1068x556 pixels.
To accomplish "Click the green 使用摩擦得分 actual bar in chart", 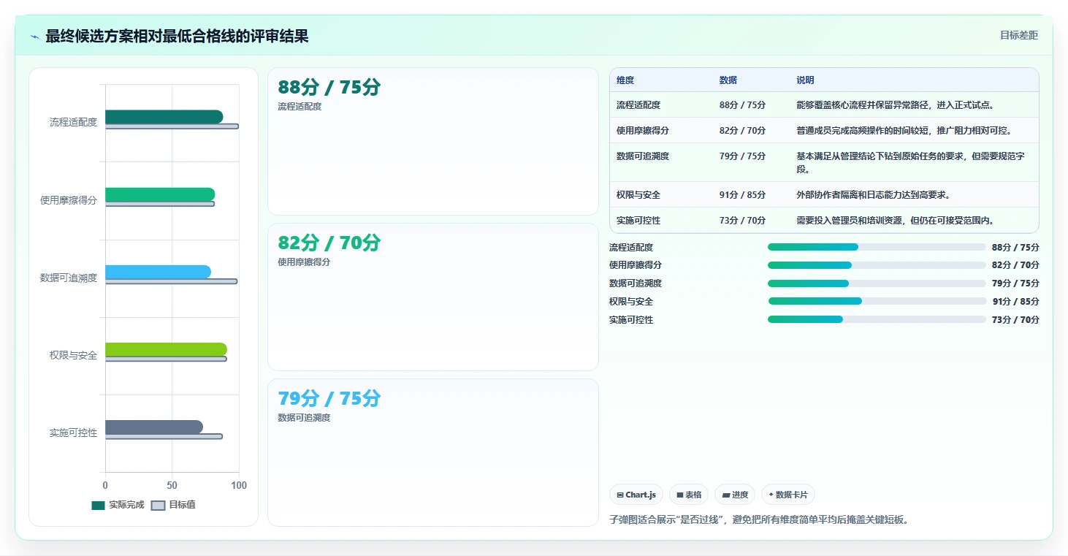I will pos(160,194).
